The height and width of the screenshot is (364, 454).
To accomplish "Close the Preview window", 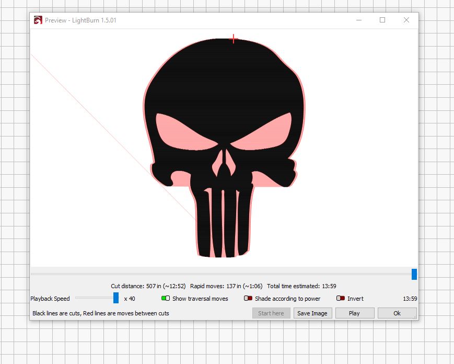I will pyautogui.click(x=406, y=20).
